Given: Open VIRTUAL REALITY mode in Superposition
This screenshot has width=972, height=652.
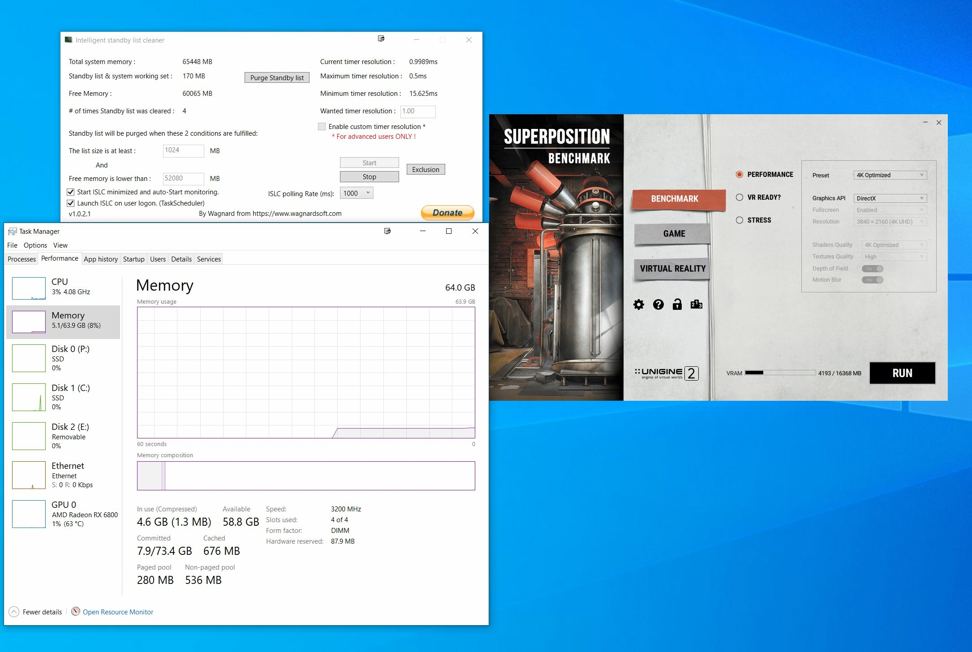Looking at the screenshot, I should point(672,269).
